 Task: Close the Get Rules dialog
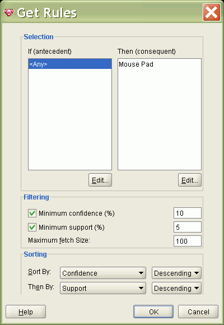211,12
